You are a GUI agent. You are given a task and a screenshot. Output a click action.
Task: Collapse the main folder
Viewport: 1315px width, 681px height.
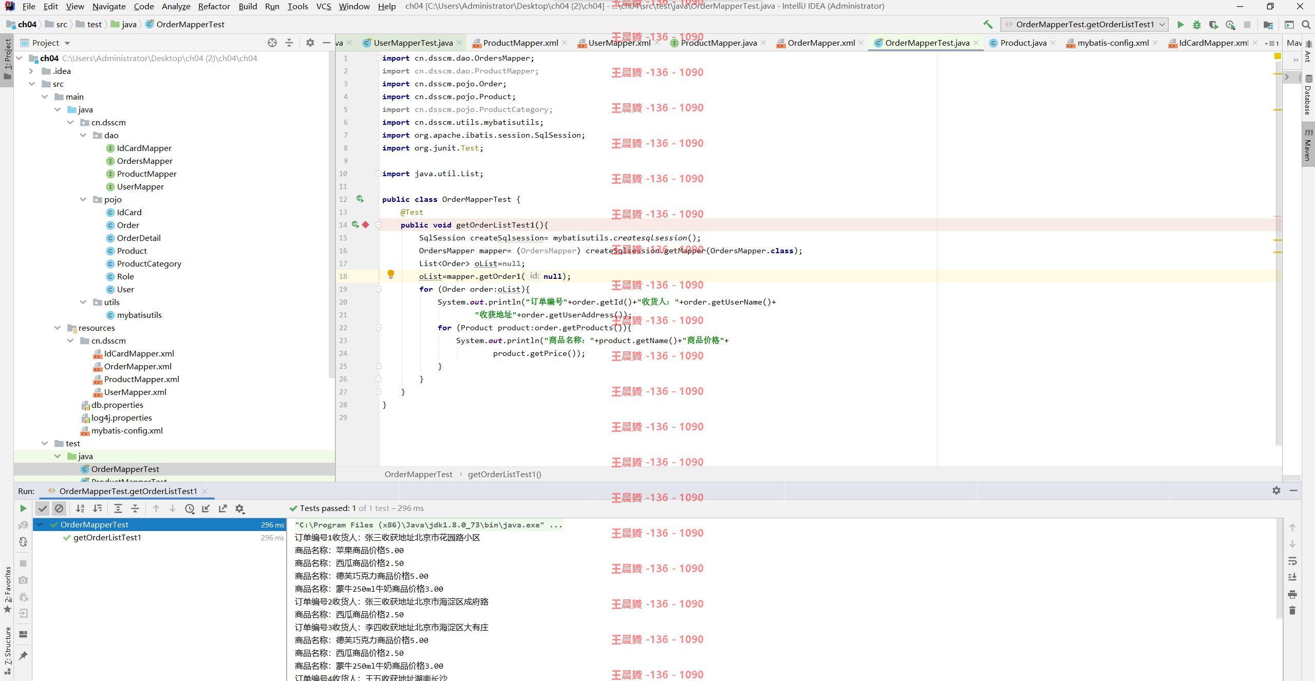45,97
